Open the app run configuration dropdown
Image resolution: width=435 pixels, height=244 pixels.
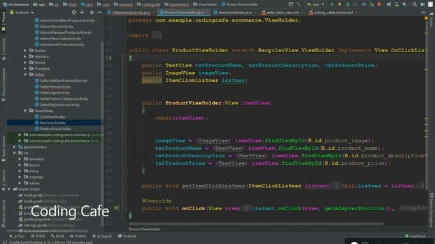pyautogui.click(x=315, y=5)
